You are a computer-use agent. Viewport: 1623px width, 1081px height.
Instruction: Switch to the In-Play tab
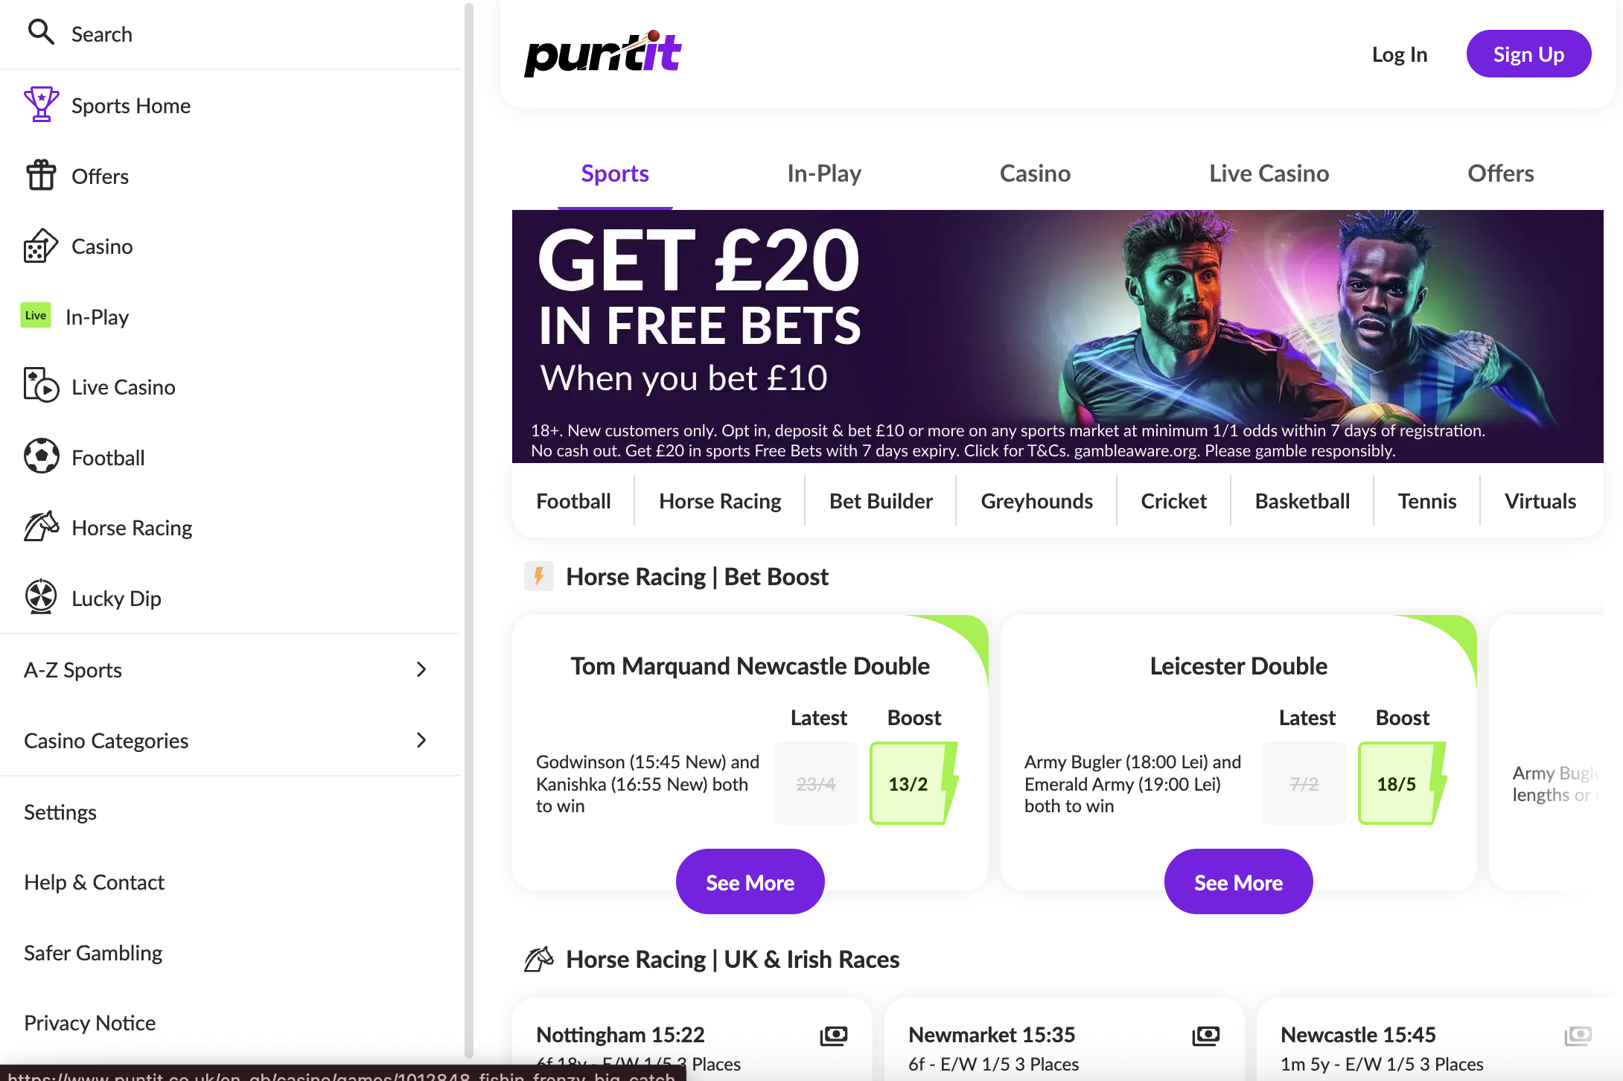pyautogui.click(x=823, y=173)
